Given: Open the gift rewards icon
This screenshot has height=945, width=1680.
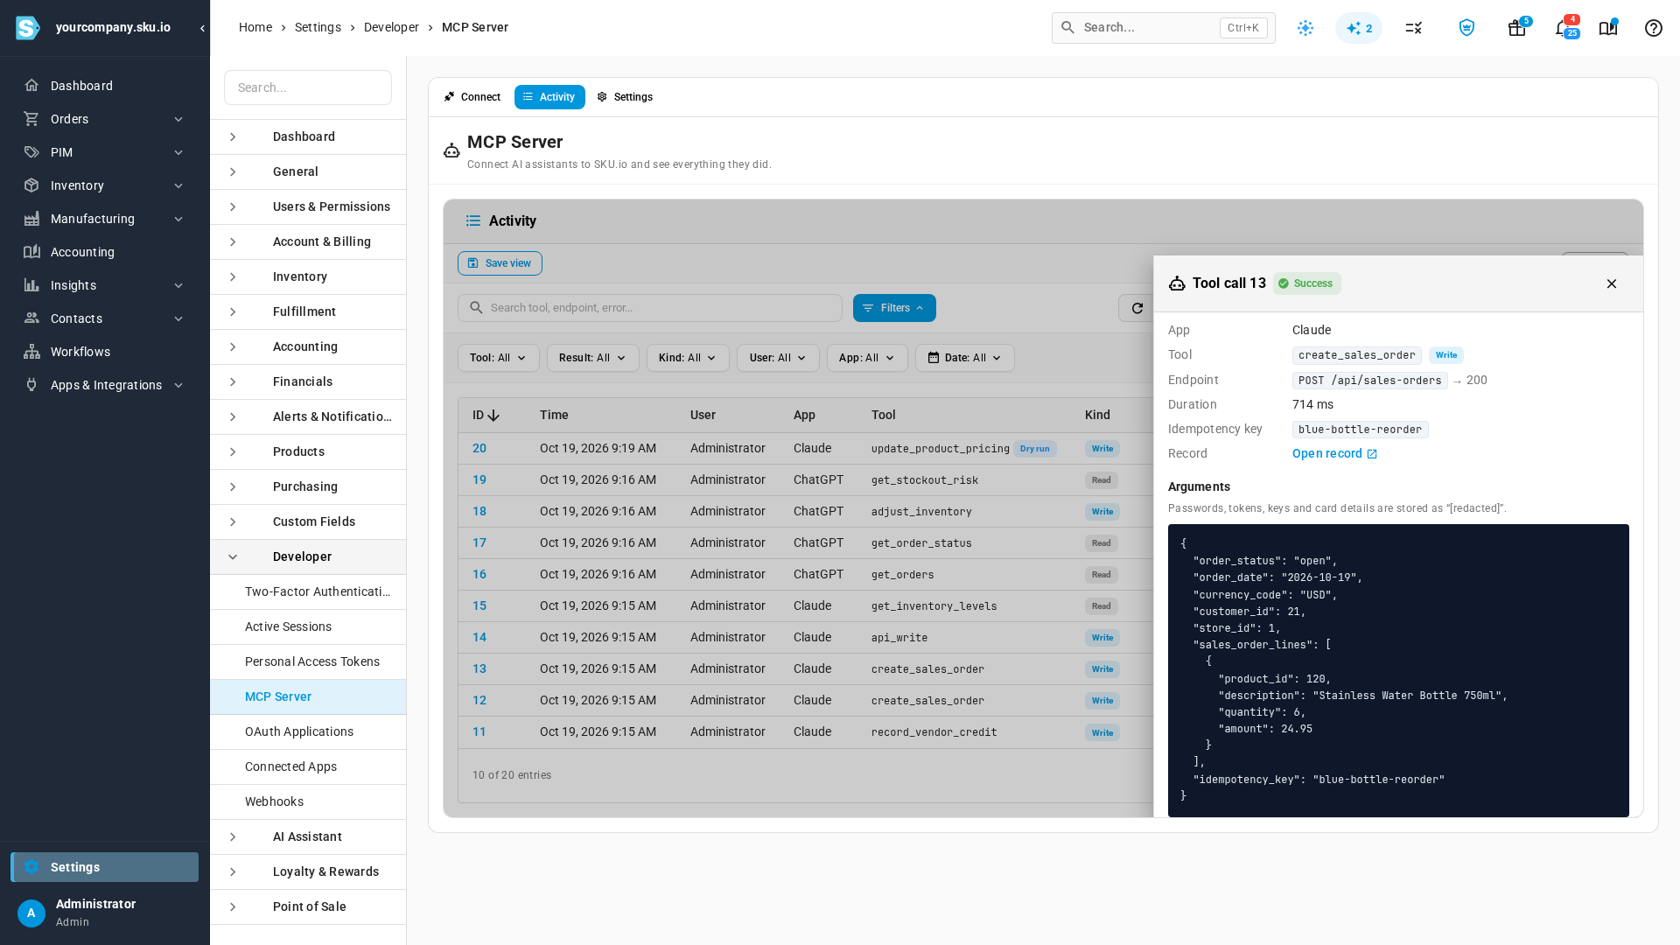Looking at the screenshot, I should tap(1516, 28).
